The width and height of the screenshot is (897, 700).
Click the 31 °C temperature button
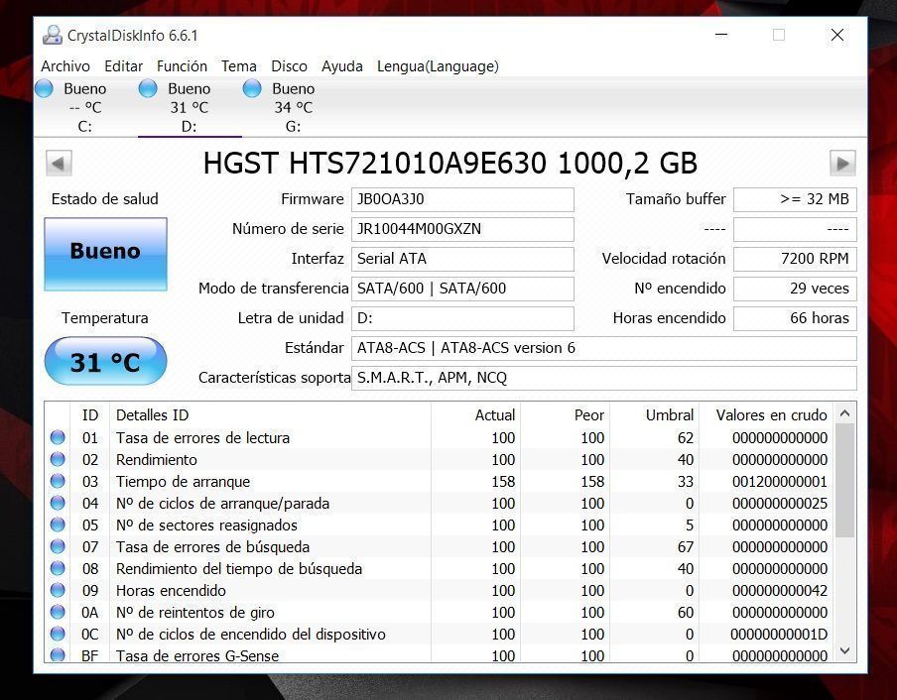[x=105, y=363]
